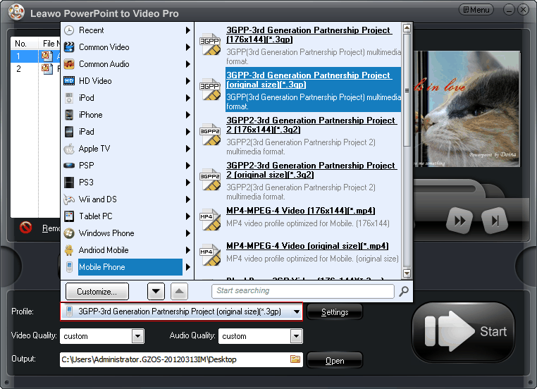Click the fast forward playback button

pyautogui.click(x=460, y=221)
